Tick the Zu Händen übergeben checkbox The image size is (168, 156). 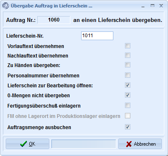(127, 65)
